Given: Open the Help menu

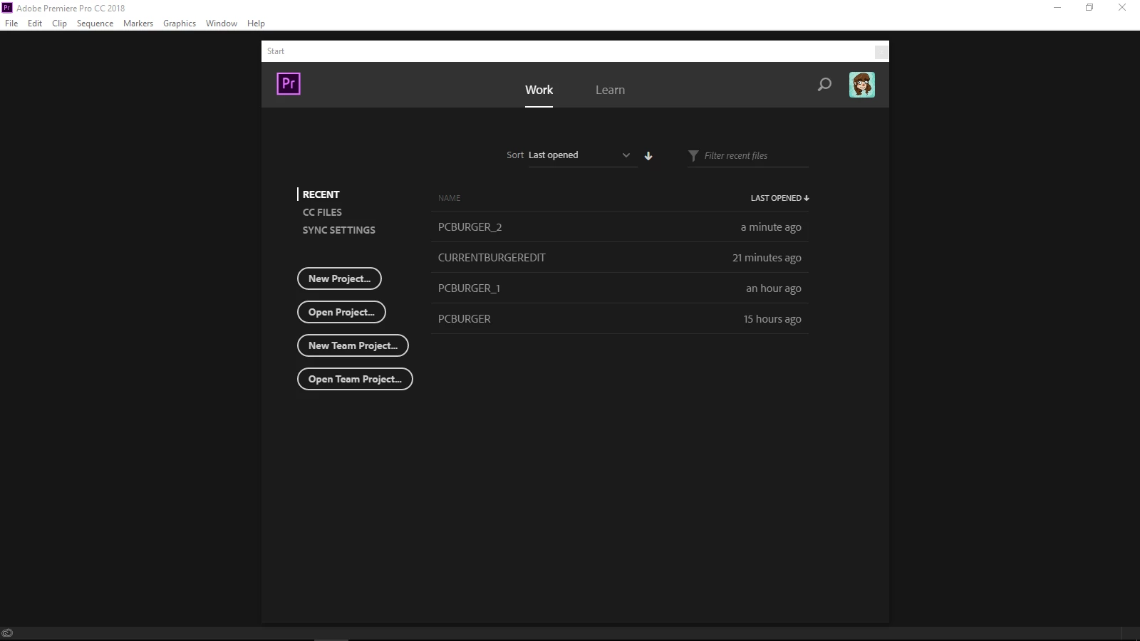Looking at the screenshot, I should [256, 23].
